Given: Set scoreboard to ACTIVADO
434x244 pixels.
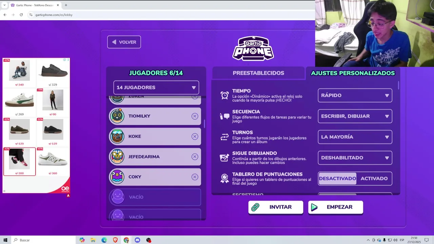Looking at the screenshot, I should [374, 179].
